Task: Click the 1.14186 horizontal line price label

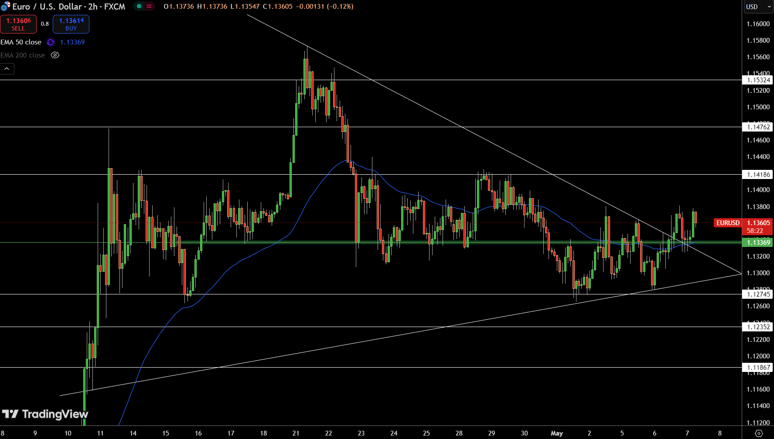Action: [758, 175]
